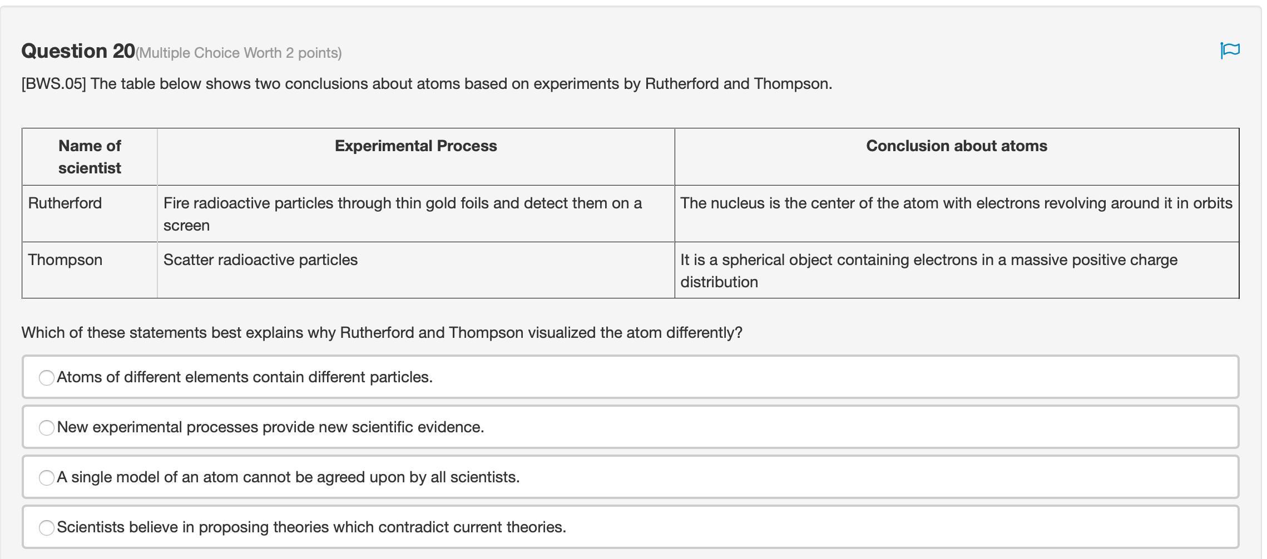Click the gold foils experimental process cell
Screen dimensions: 1267x559
pyautogui.click(x=402, y=214)
